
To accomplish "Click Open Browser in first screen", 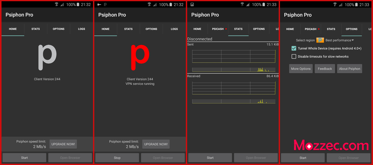I will click(70, 158).
